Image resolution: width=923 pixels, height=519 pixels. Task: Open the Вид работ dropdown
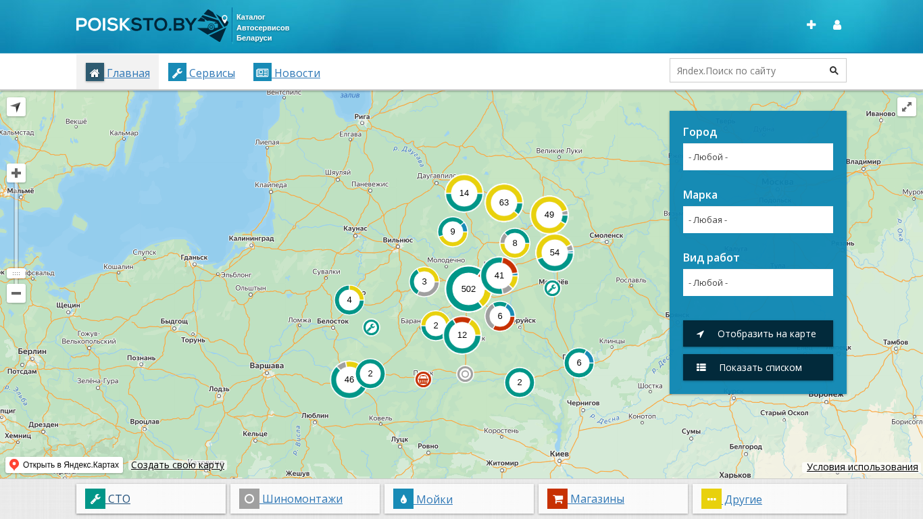[x=757, y=282]
